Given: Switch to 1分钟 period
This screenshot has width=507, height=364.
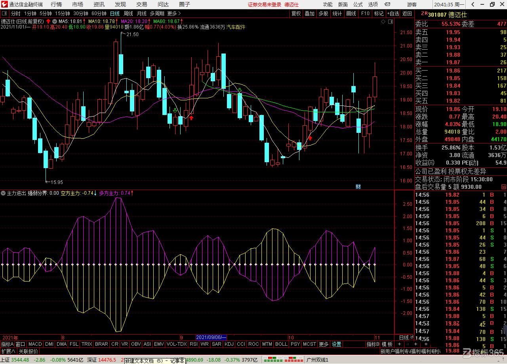Looking at the screenshot, I should 30,13.
